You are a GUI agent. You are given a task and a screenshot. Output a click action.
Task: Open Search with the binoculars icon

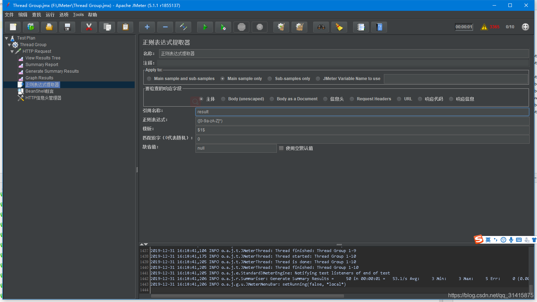click(321, 27)
